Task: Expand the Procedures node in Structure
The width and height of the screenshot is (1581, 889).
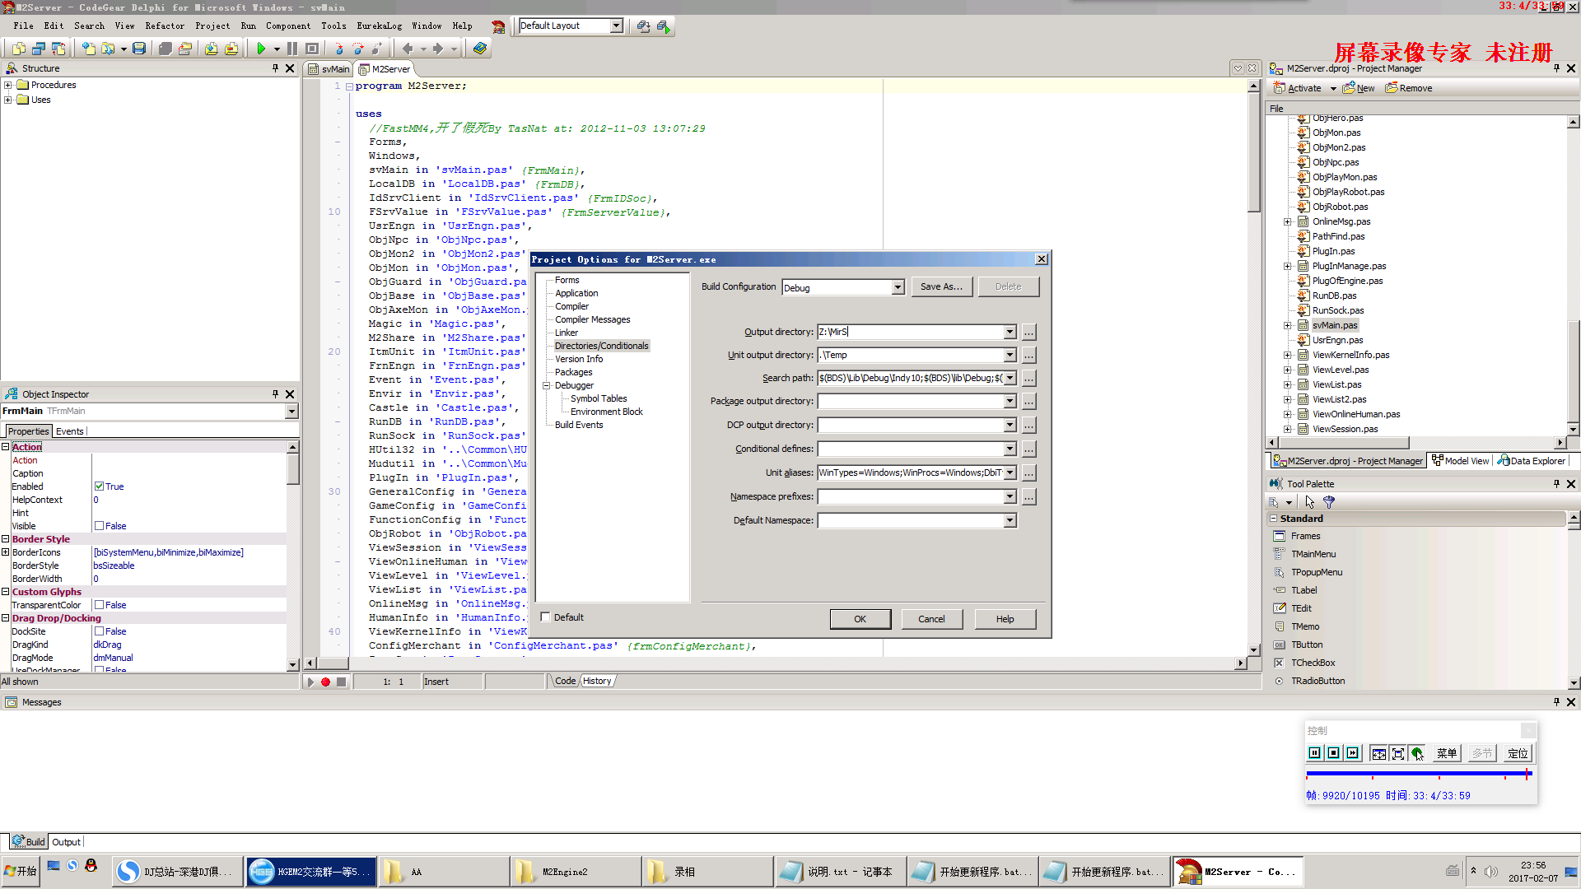Action: click(x=8, y=85)
